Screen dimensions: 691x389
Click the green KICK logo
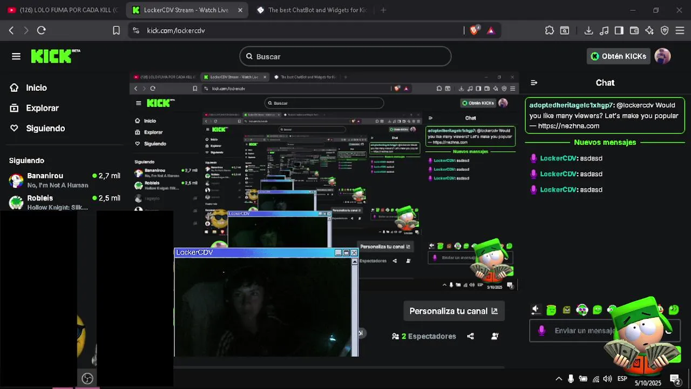pos(55,56)
